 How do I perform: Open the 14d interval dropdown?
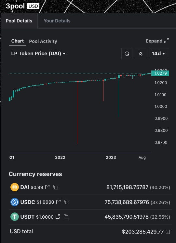pos(159,54)
